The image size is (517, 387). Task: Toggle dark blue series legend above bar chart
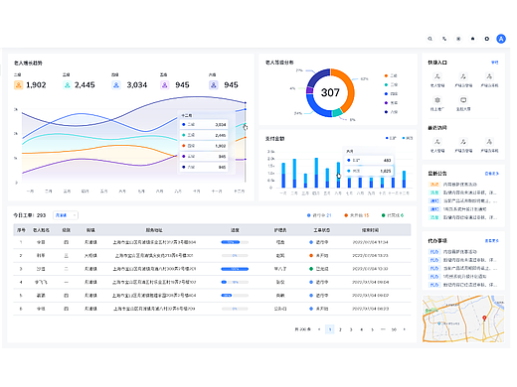tap(391, 138)
